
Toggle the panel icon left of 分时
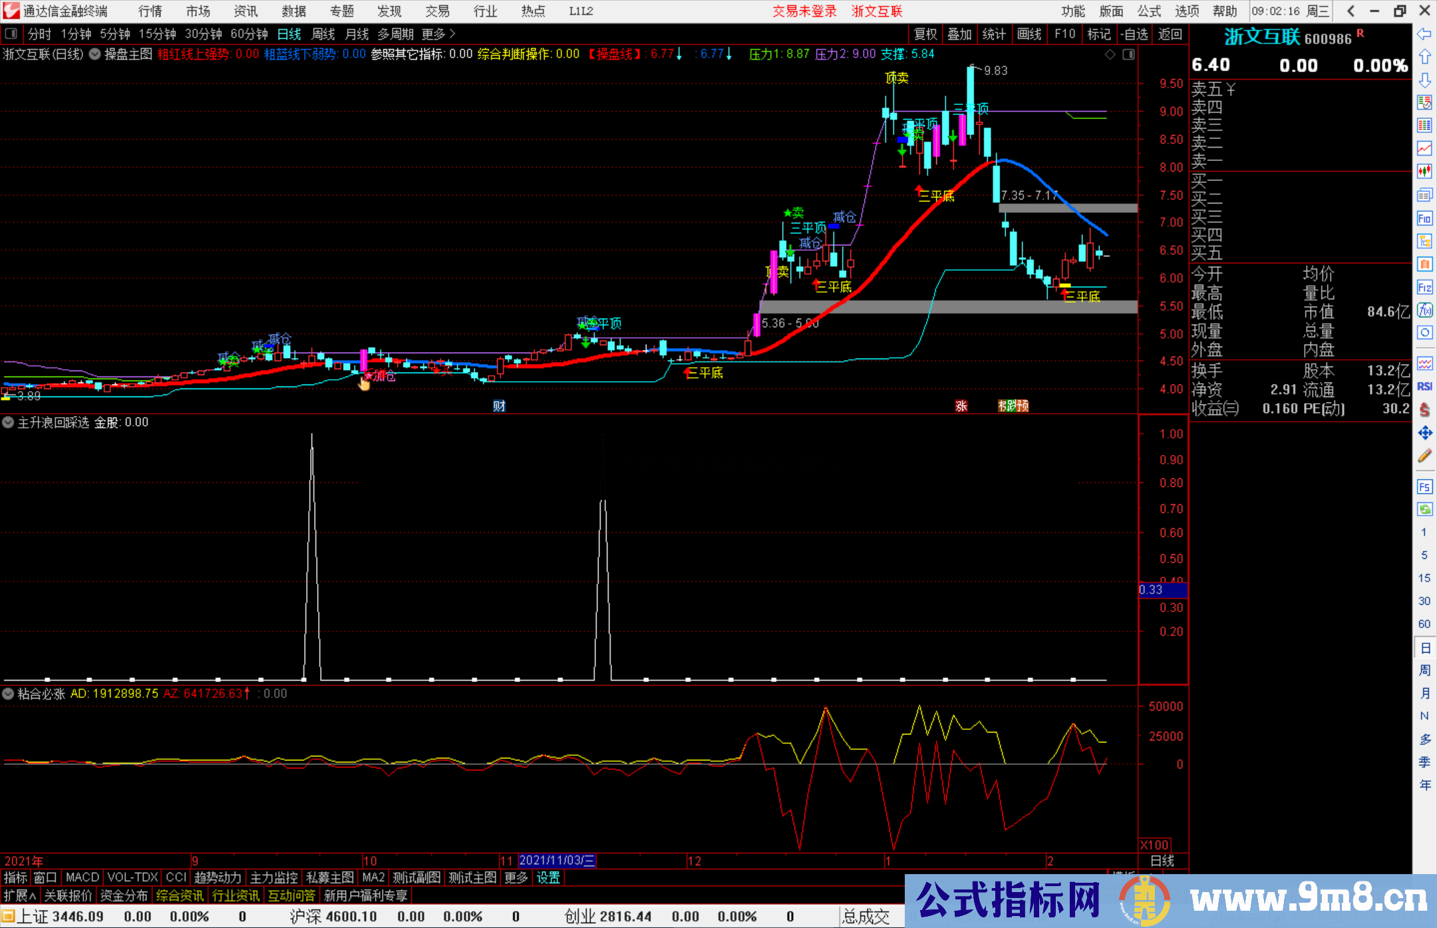[11, 34]
